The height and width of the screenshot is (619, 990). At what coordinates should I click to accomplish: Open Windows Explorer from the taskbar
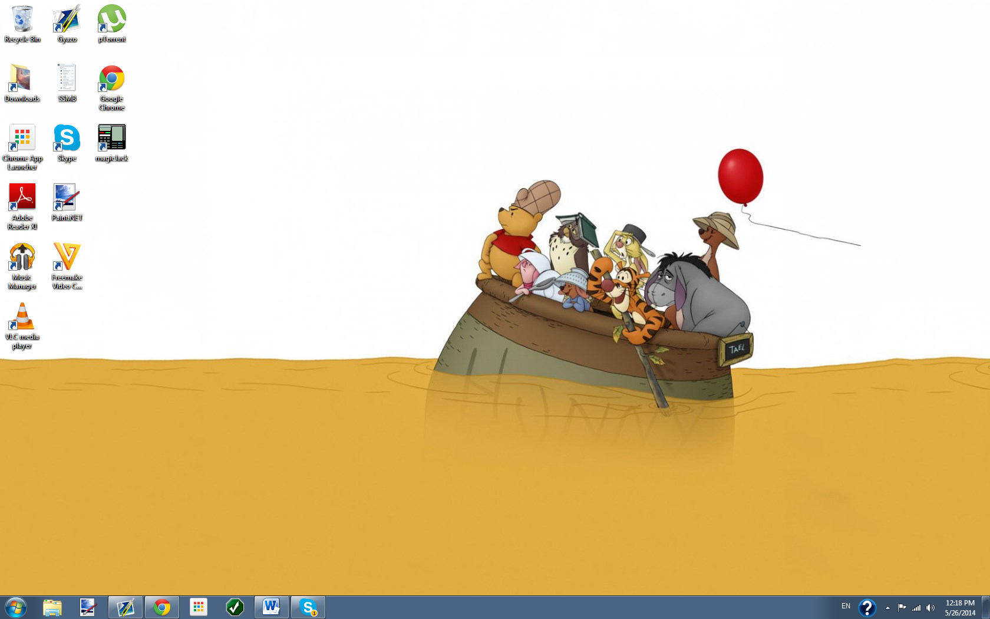coord(52,607)
